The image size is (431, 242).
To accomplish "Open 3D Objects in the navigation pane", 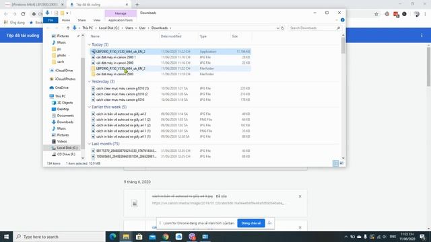I will [x=65, y=103].
